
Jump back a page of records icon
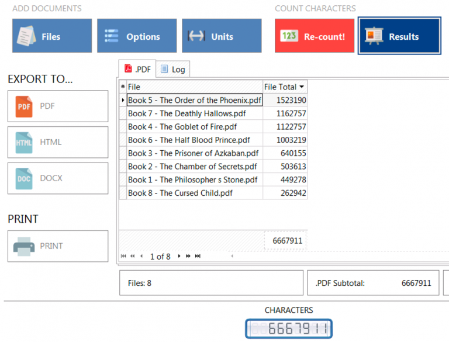tap(132, 256)
